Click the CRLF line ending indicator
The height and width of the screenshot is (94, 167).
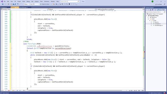(x=143, y=91)
